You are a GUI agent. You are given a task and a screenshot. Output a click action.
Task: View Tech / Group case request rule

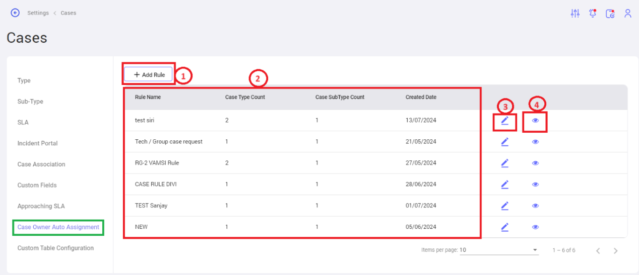(x=535, y=142)
